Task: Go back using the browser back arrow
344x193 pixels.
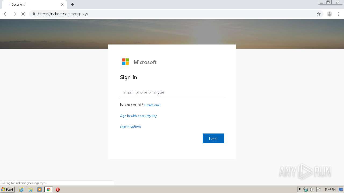Action: 6,14
